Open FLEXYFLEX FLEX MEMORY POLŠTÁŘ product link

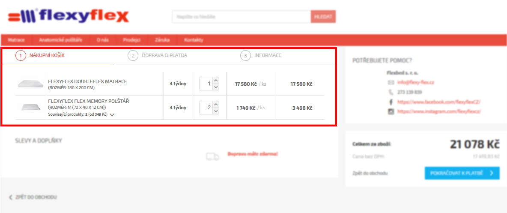[89, 101]
